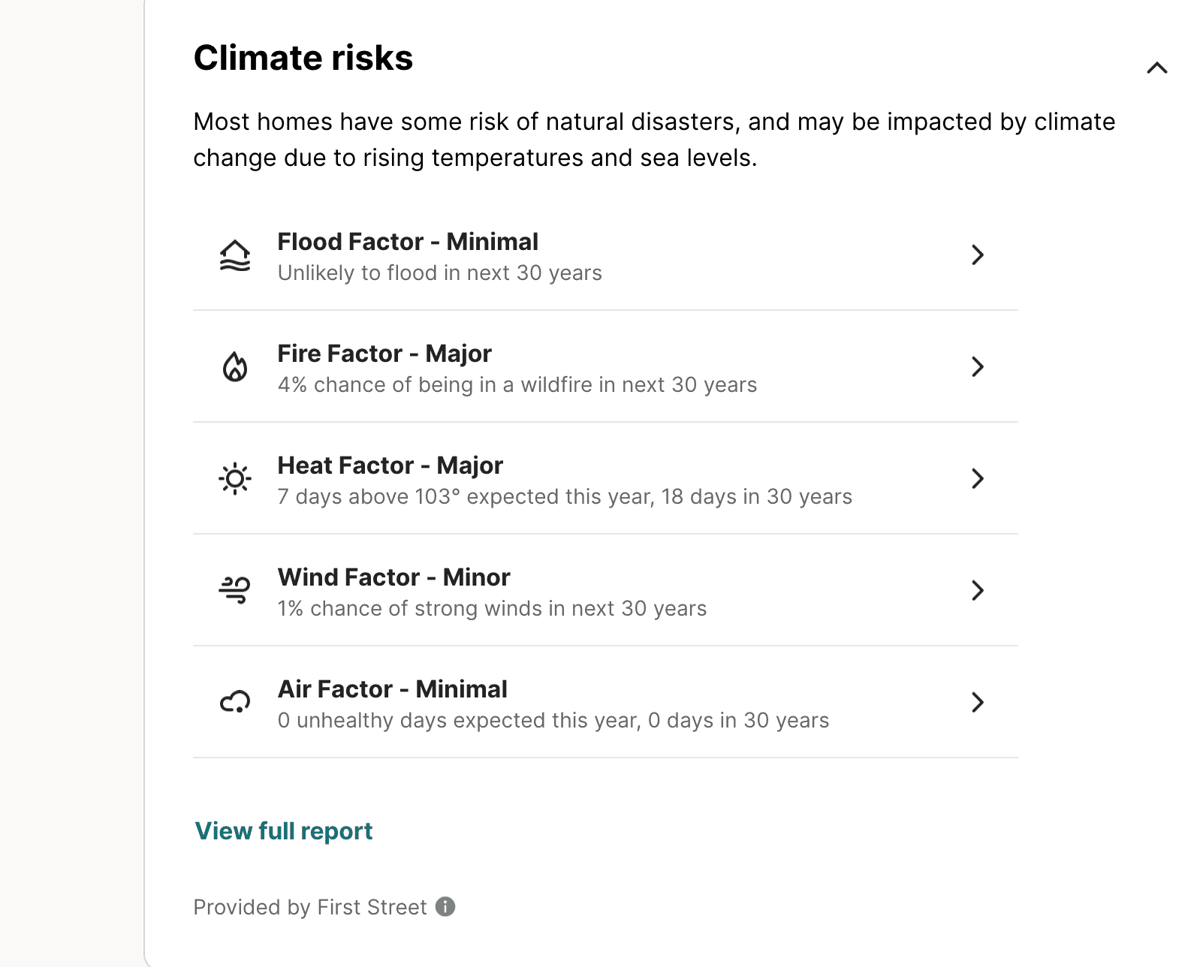This screenshot has height=967, width=1200.
Task: Collapse the Climate risks section
Action: point(1157,68)
